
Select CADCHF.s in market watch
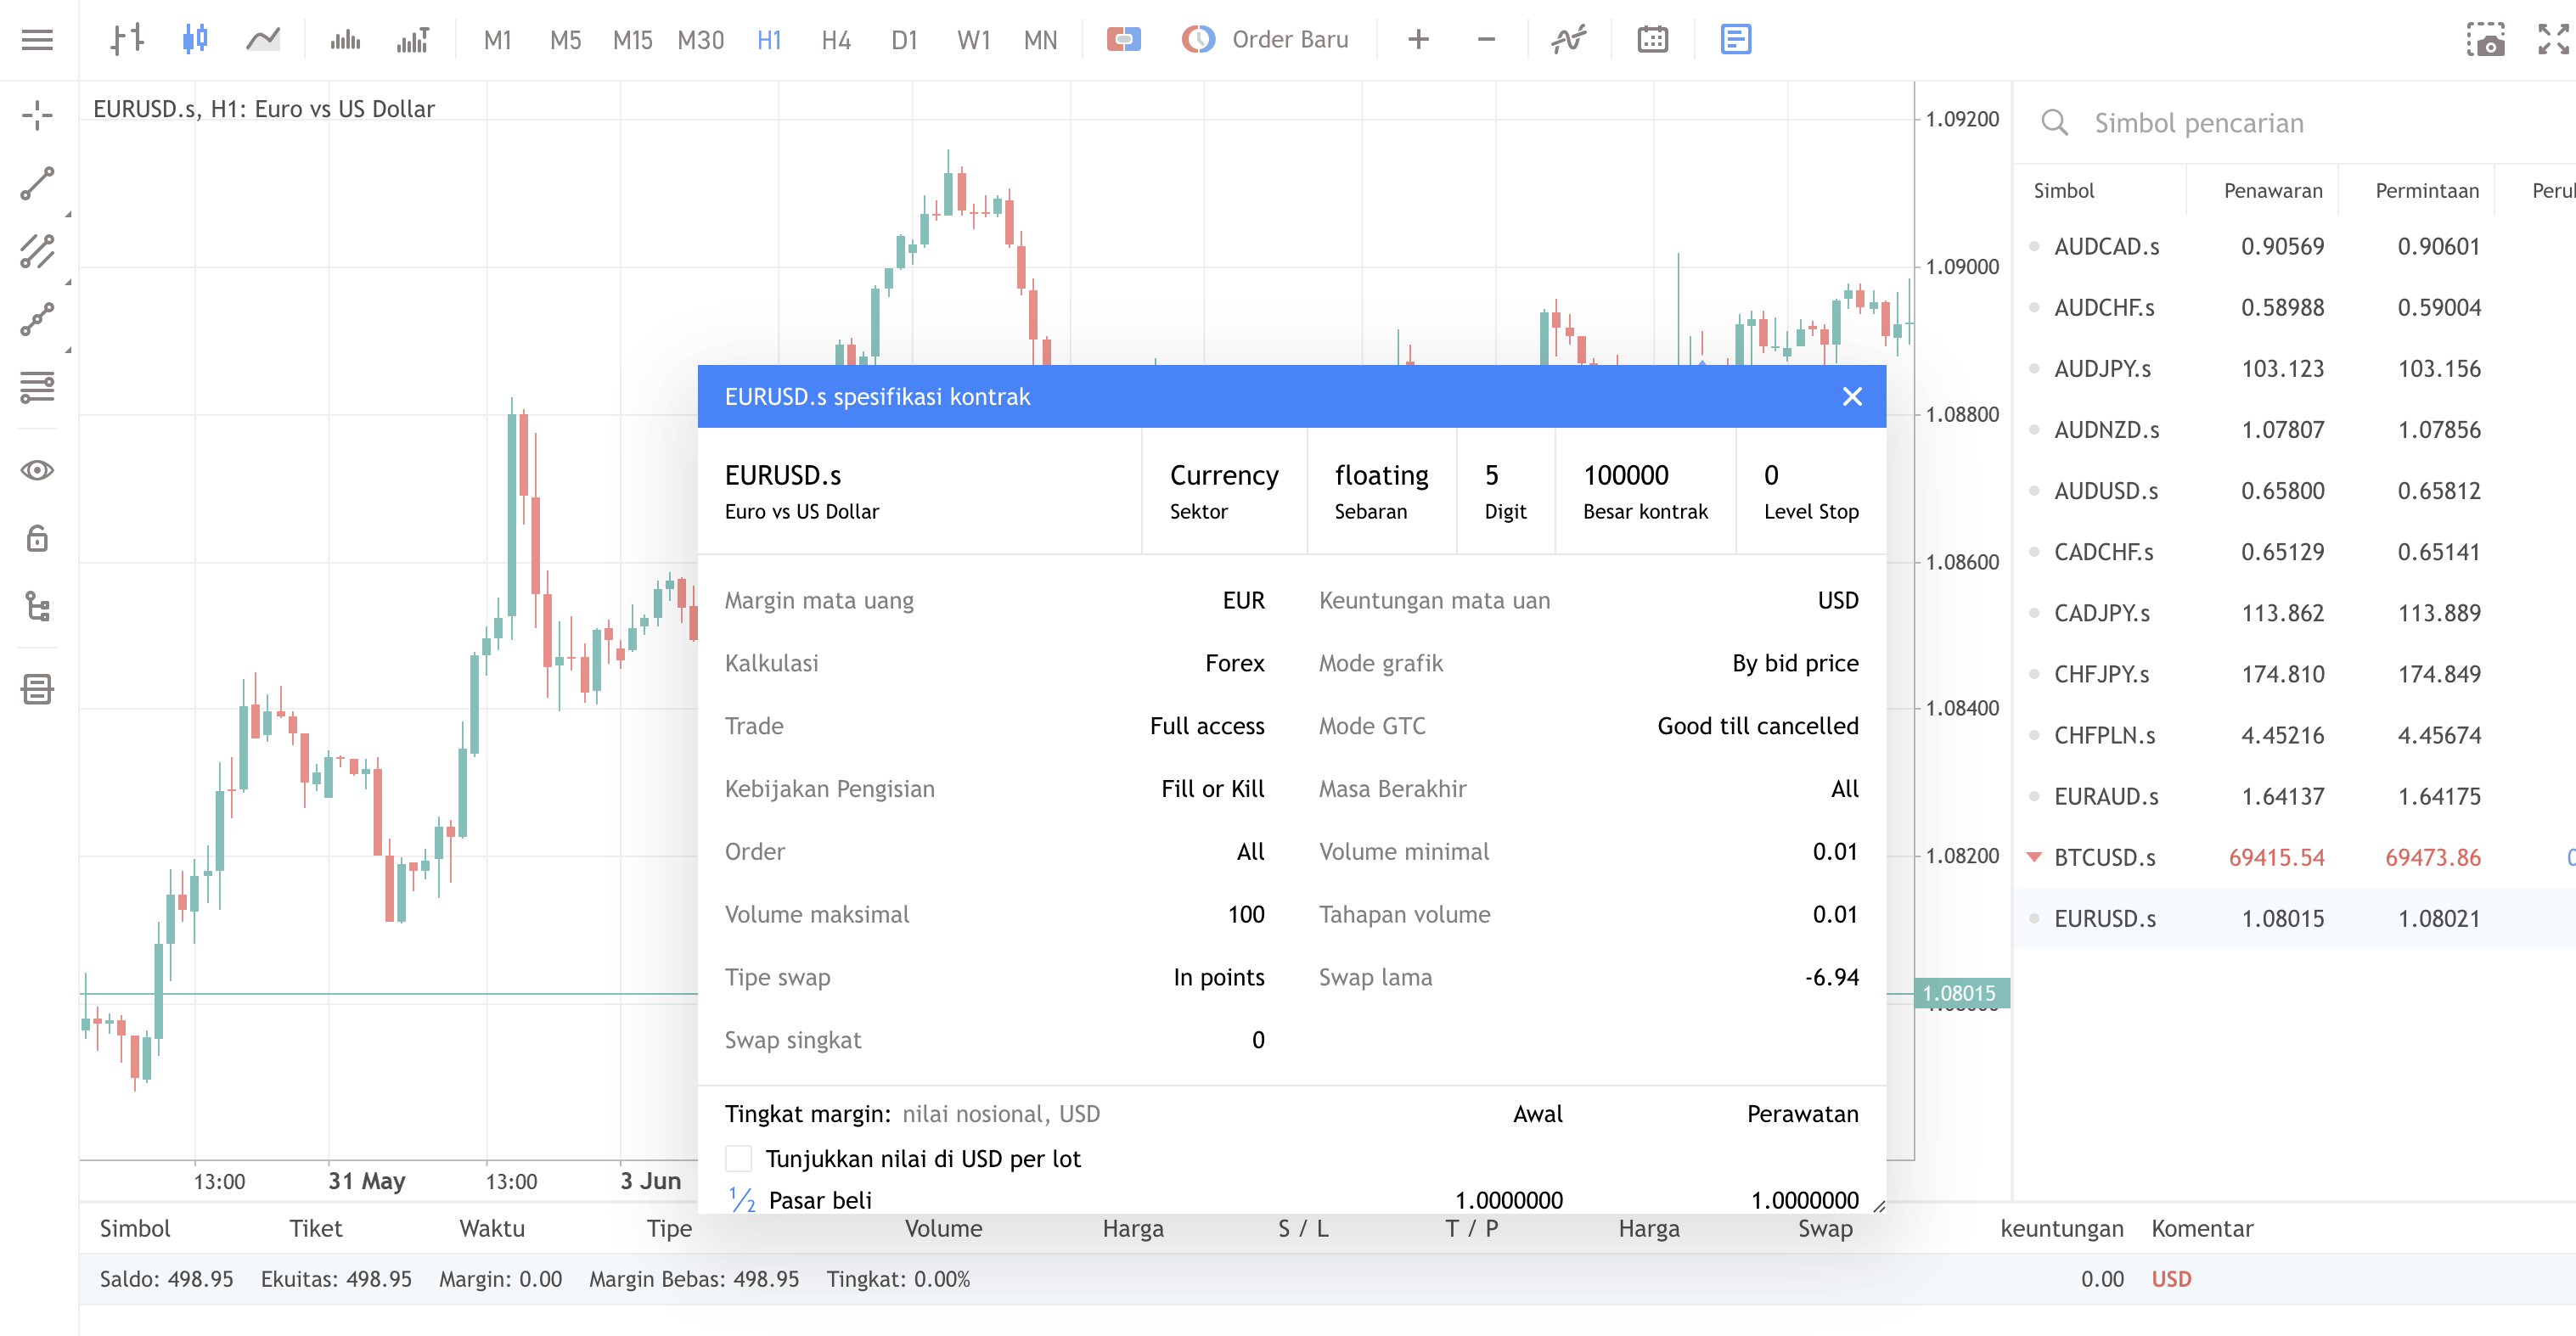point(2104,551)
